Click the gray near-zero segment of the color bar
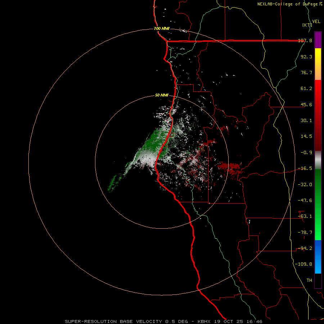324x324 pixels. coord(318,160)
